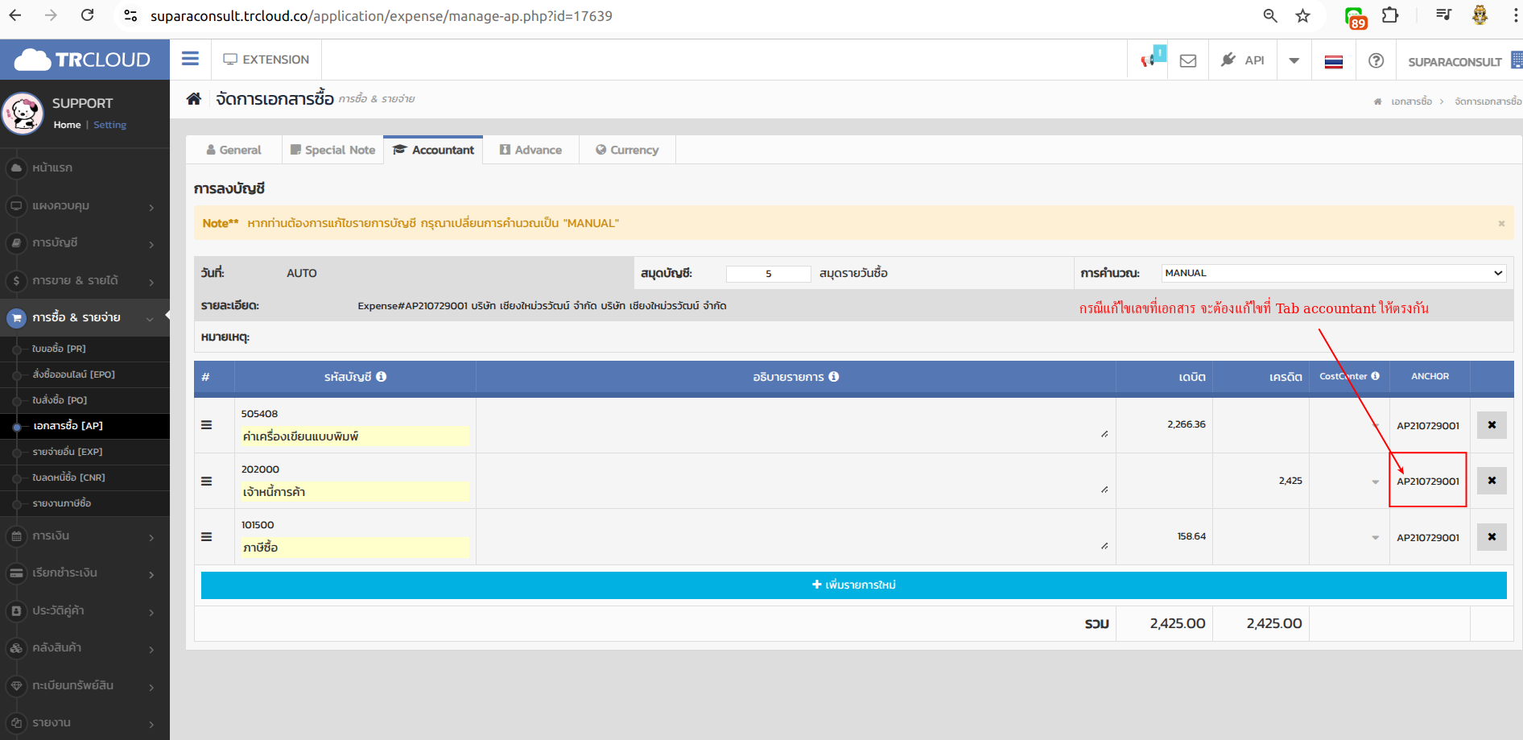The image size is (1523, 740).
Task: Delete the 505408 row with X button
Action: pos(1492,424)
